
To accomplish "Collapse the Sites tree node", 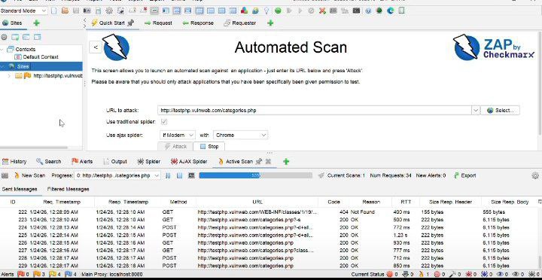I will point(2,66).
